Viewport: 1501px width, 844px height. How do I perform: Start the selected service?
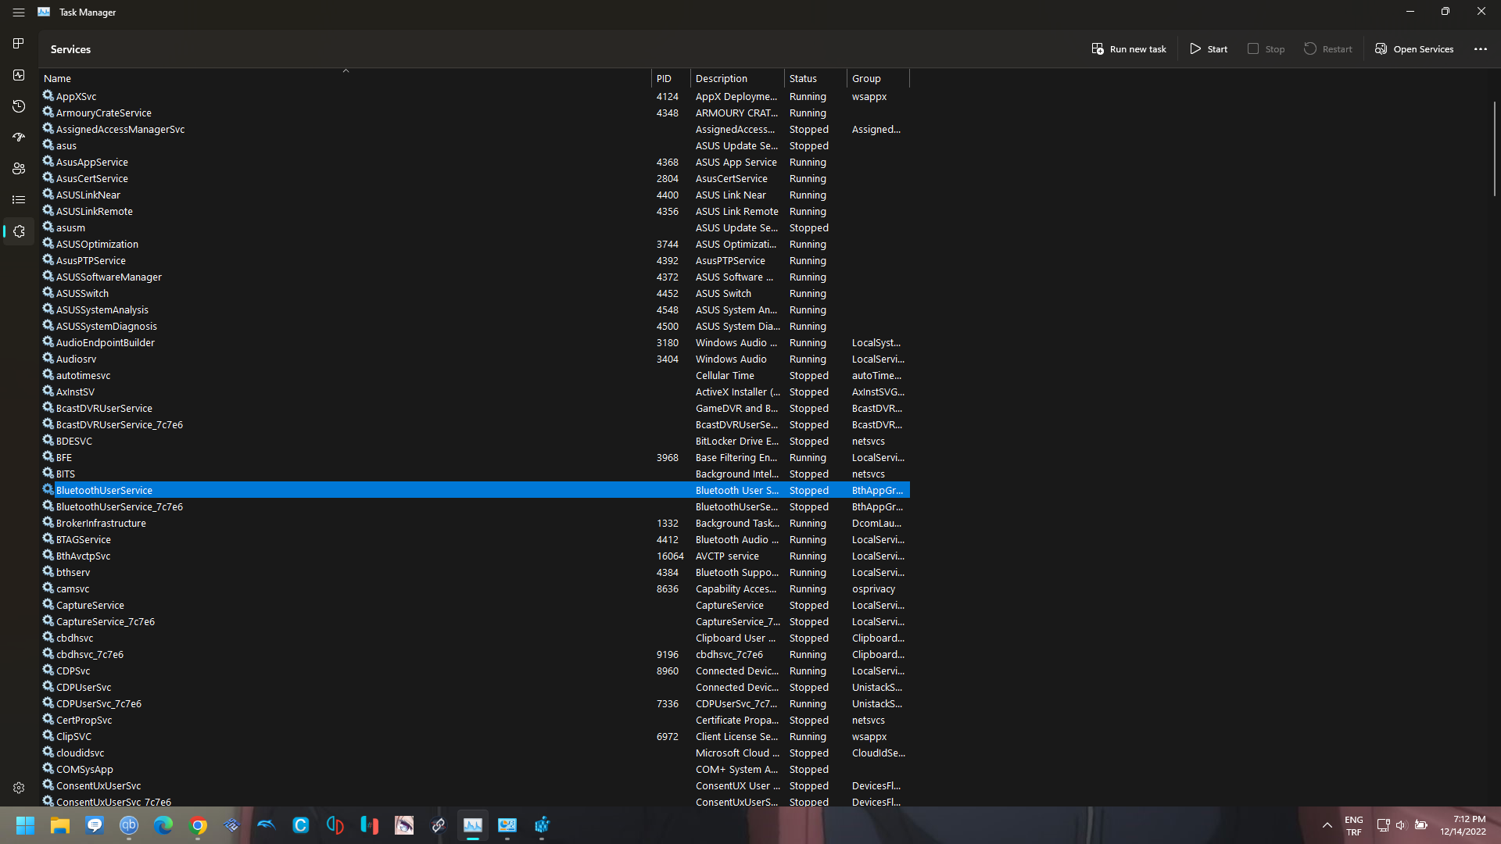pyautogui.click(x=1209, y=49)
